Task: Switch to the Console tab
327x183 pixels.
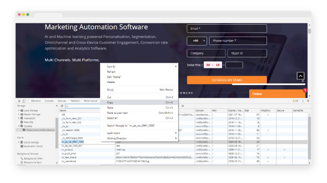Action: point(49,101)
